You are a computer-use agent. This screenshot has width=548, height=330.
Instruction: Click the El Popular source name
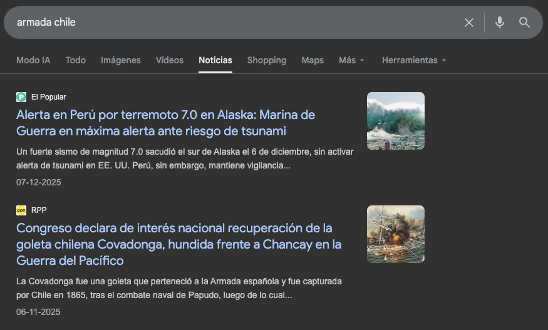48,97
